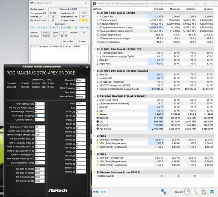Expand the Частоты ядер row
Screen dimensions: 218x197
(97, 20)
